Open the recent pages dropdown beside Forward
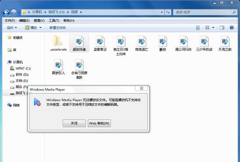 pyautogui.click(x=19, y=13)
